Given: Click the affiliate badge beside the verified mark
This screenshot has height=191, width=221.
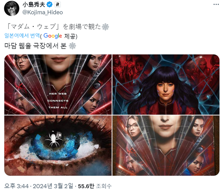Looking at the screenshot, I should tap(58, 4).
